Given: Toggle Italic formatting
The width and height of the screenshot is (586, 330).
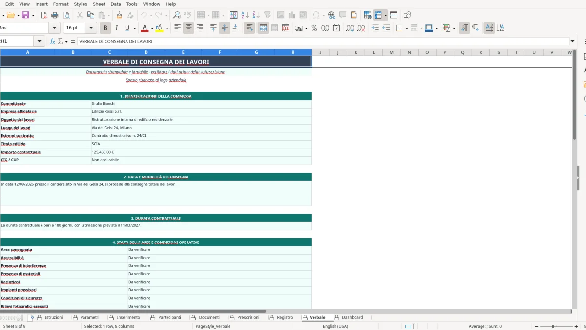Looking at the screenshot, I should tap(116, 28).
